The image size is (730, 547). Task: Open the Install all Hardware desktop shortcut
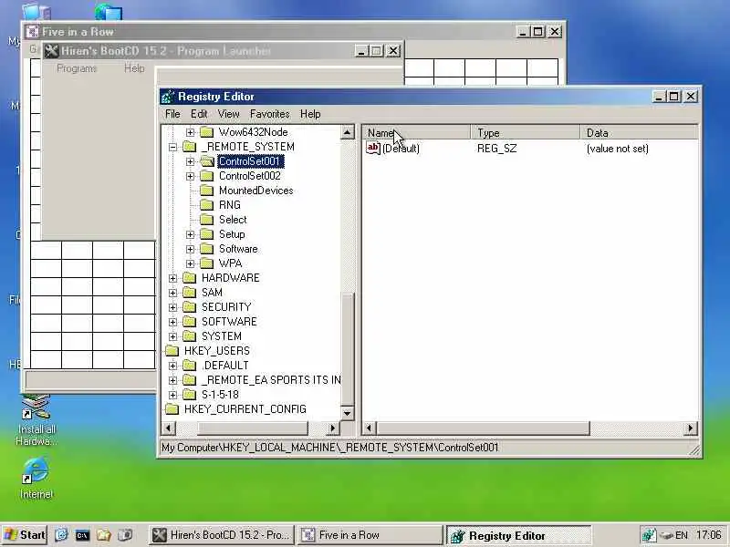click(36, 420)
